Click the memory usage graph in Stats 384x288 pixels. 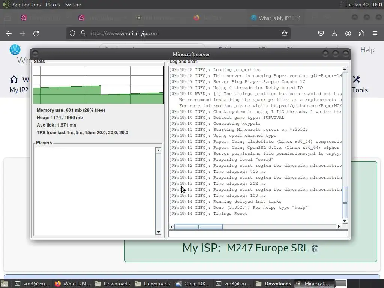coord(98,85)
